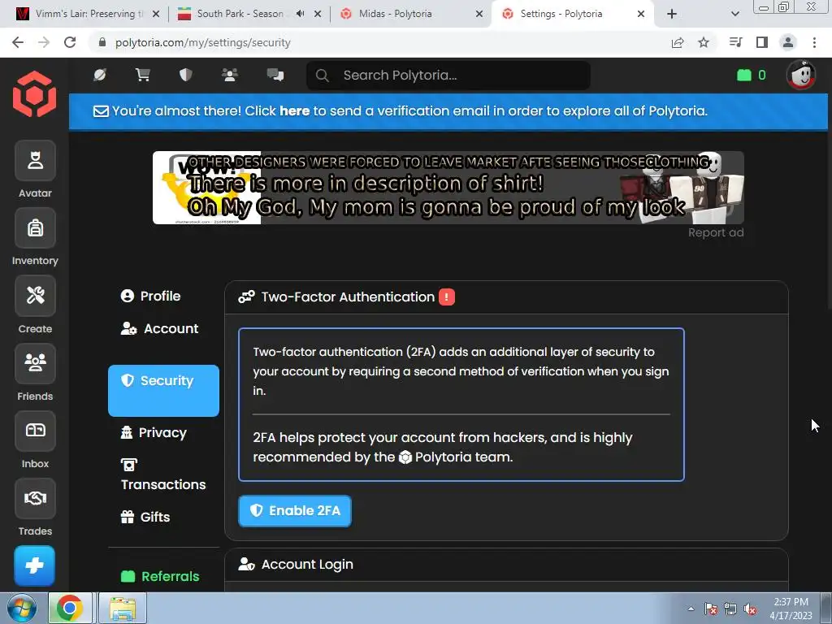Screen dimensions: 832x624
Task: Open the Referrals settings section
Action: pos(160,576)
